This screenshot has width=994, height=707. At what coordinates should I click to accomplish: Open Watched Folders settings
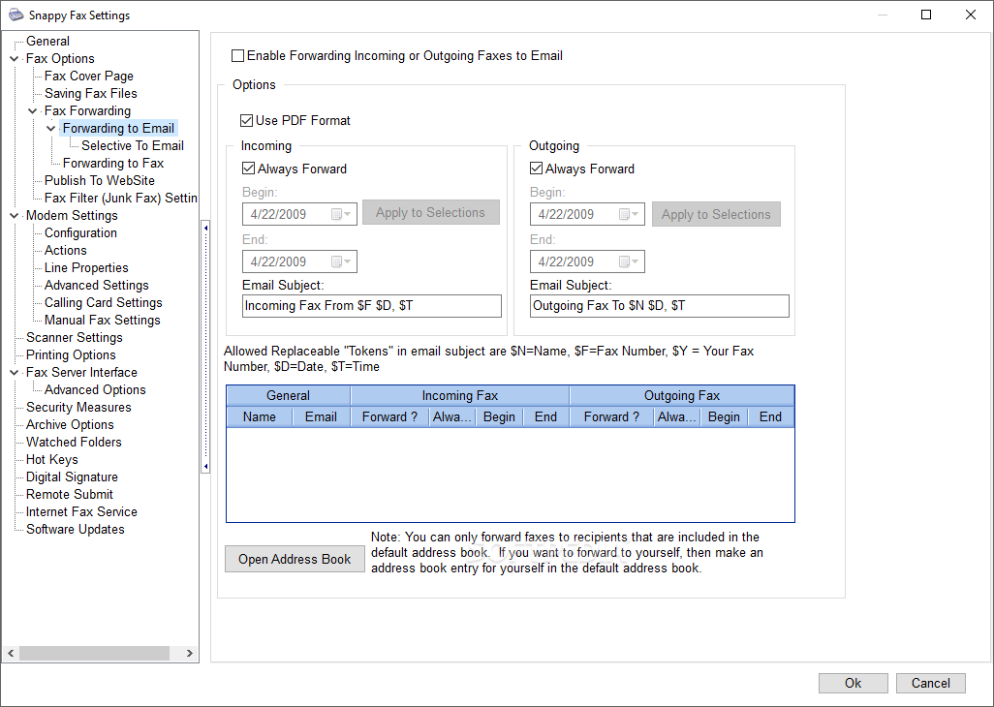coord(74,443)
